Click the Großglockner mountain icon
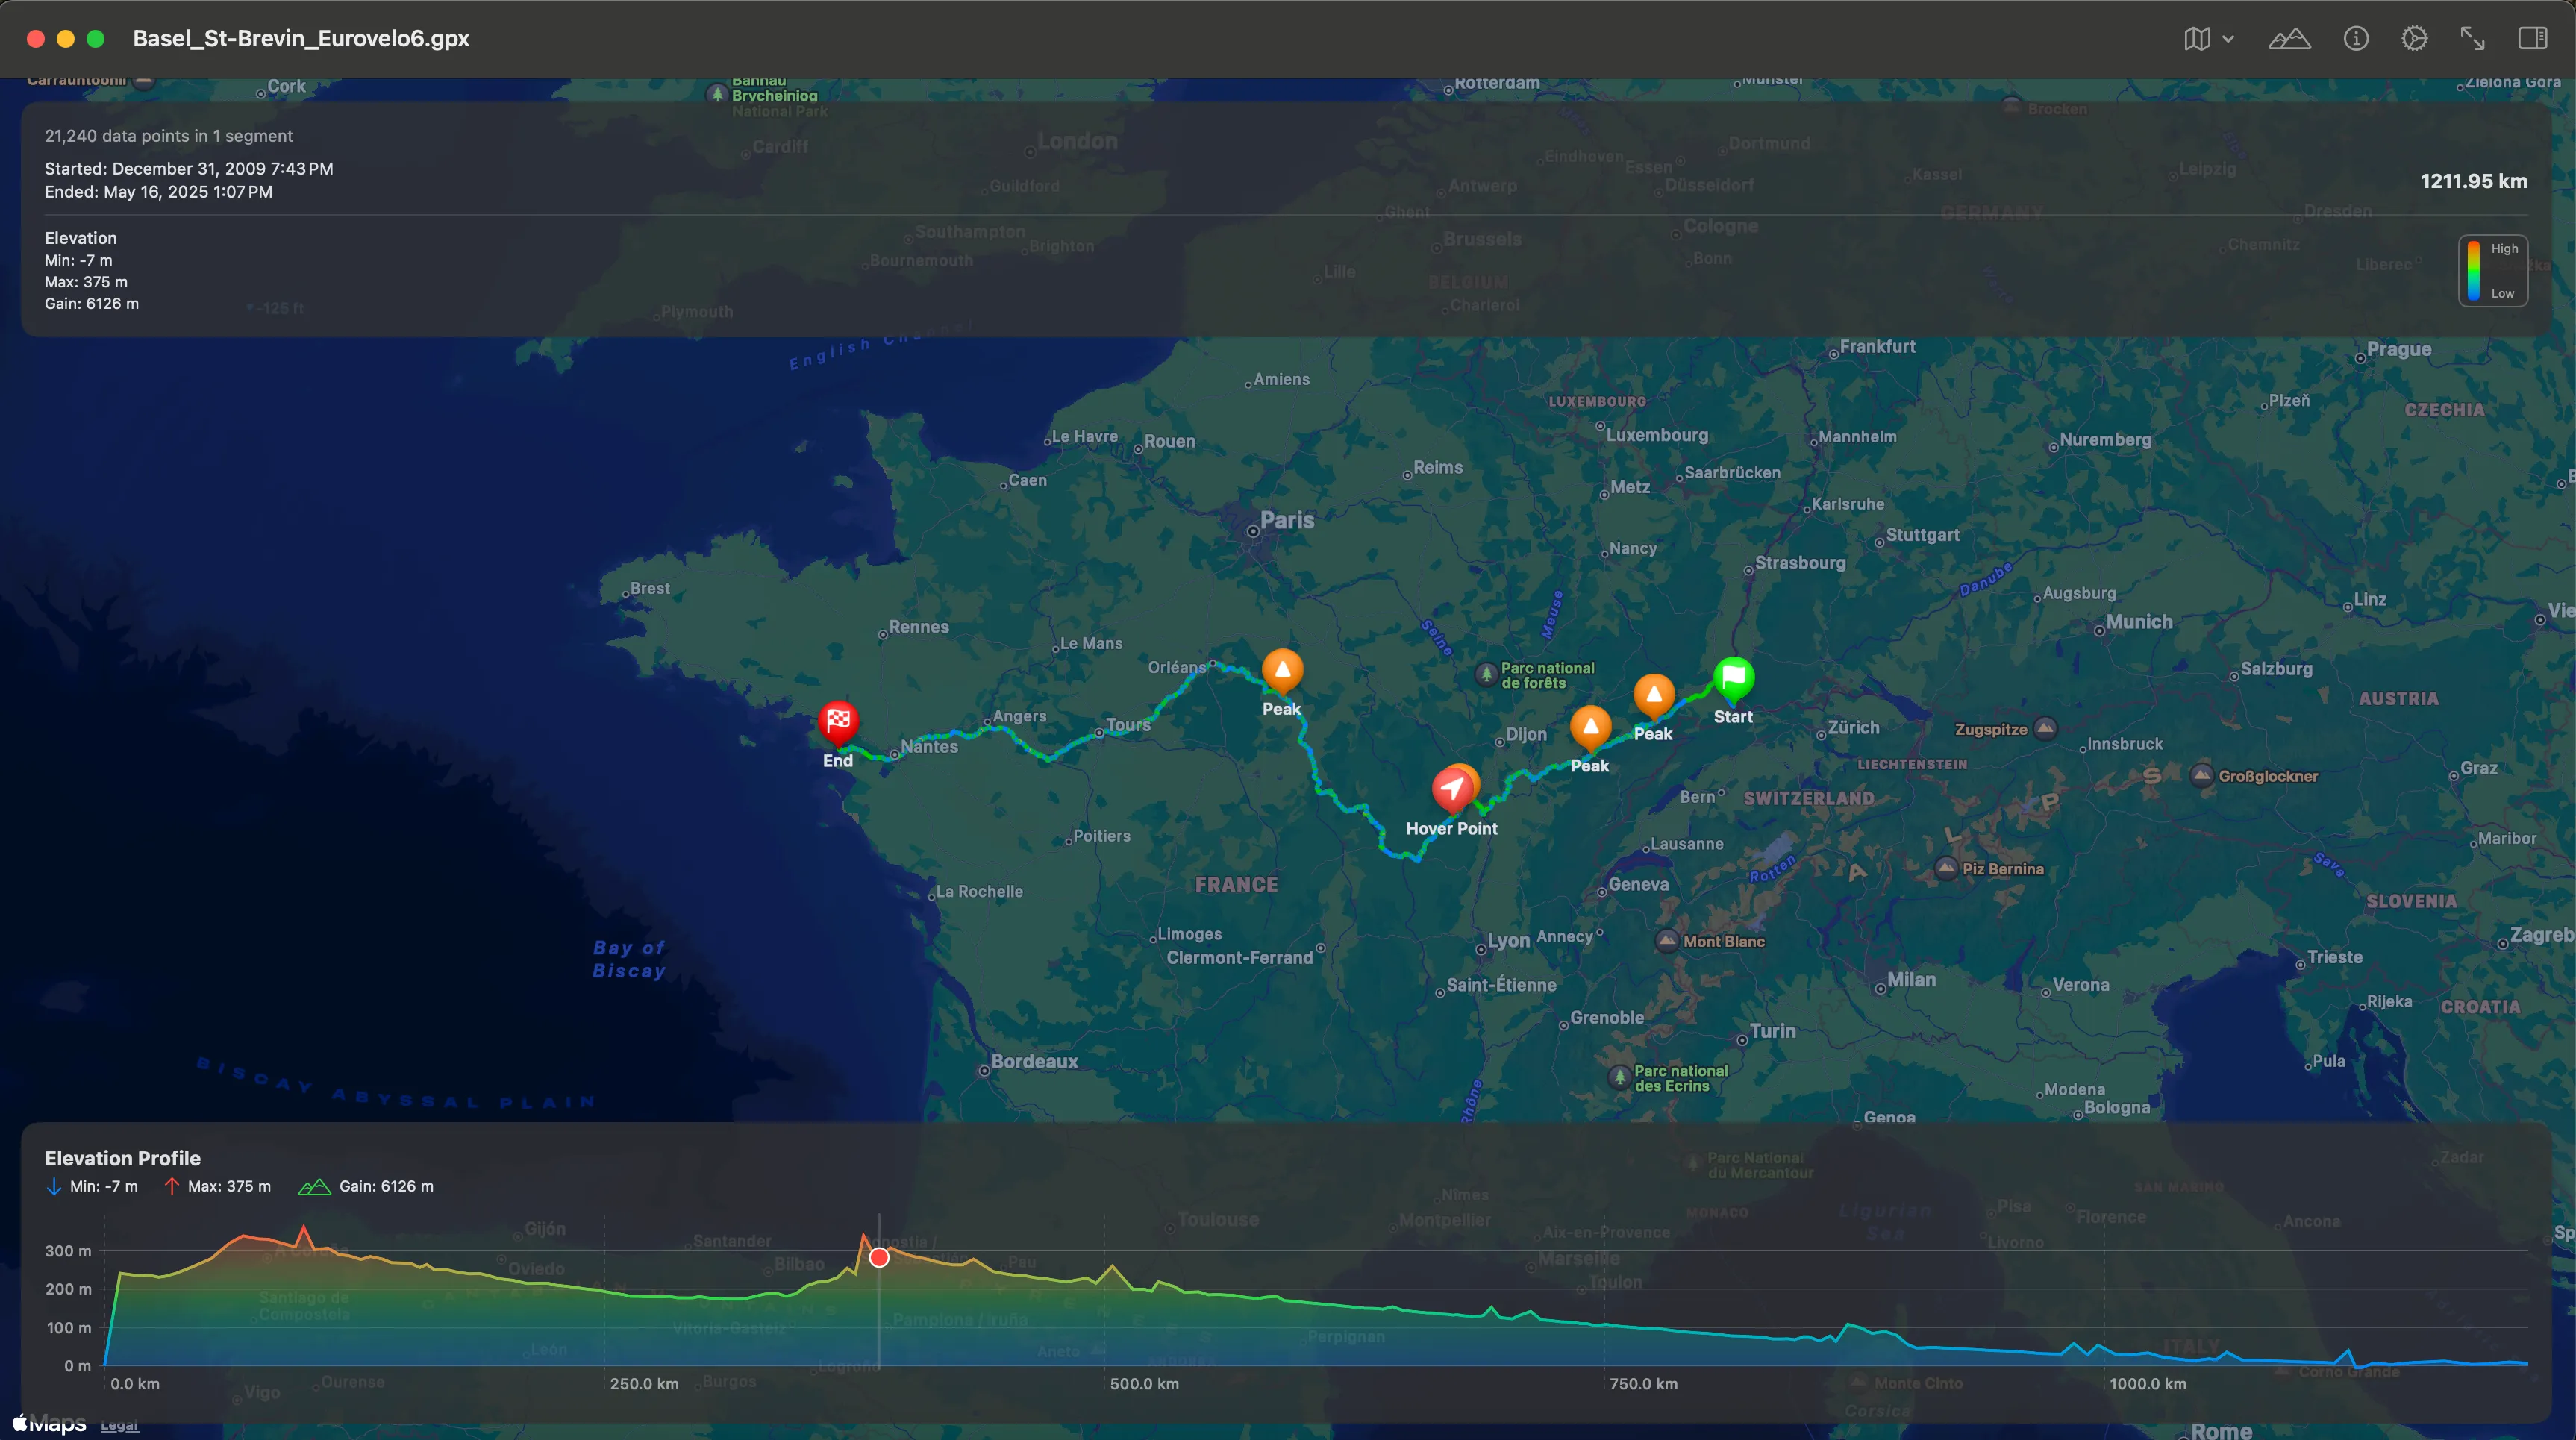 coord(2201,775)
